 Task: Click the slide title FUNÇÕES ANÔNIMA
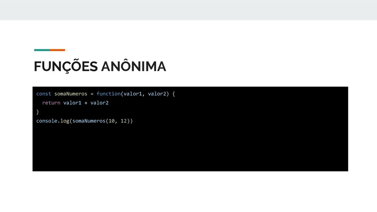100,66
